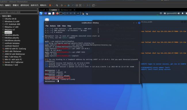Select vulnhub-Raven2 in the library

(x=12, y=46)
